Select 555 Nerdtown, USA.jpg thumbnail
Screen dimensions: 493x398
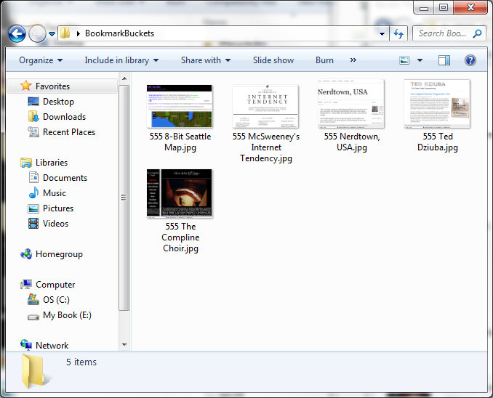pos(351,104)
